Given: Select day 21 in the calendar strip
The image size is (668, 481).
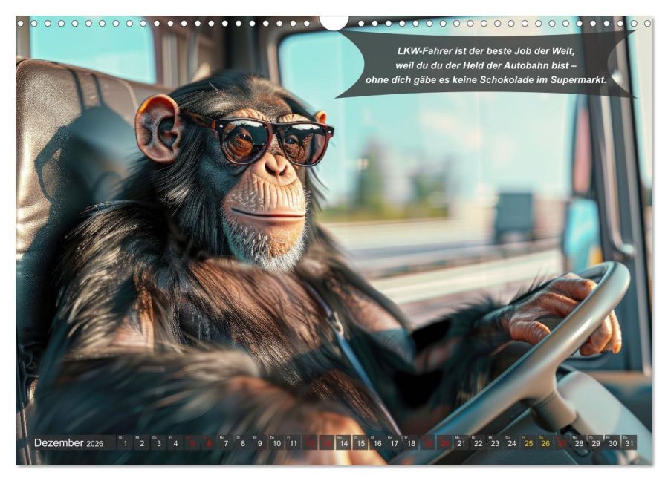Looking at the screenshot, I should click(x=461, y=442).
